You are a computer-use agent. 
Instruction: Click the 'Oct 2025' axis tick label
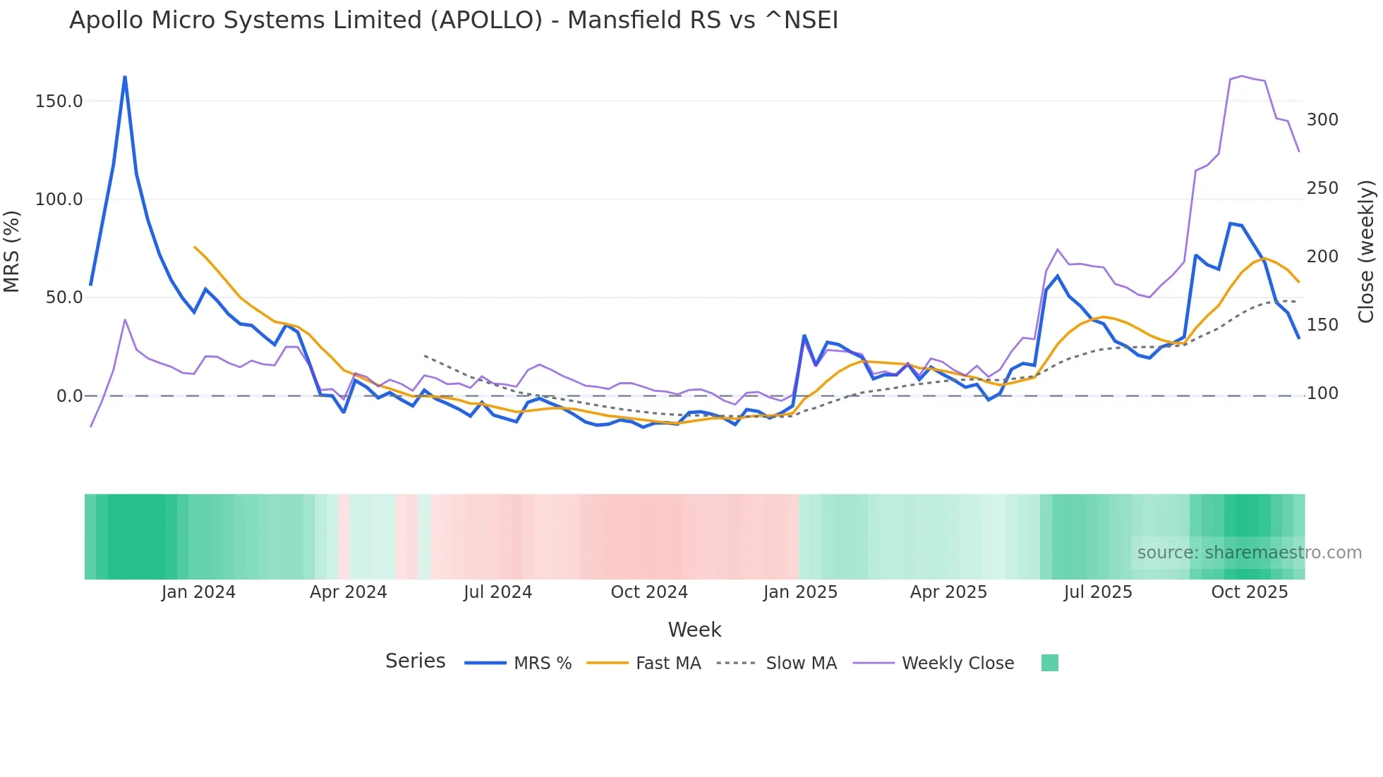pyautogui.click(x=1250, y=592)
